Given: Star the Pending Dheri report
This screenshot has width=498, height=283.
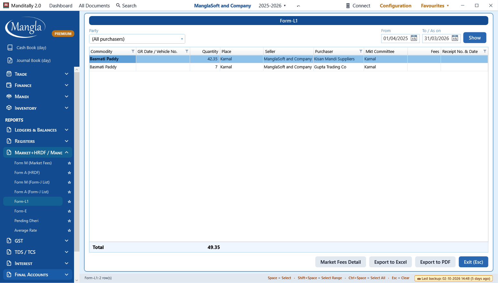Looking at the screenshot, I should tap(69, 221).
